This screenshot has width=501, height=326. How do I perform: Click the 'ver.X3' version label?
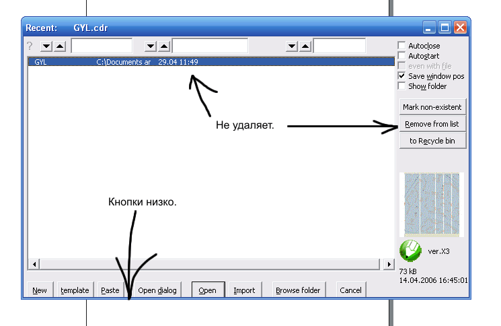click(x=438, y=251)
